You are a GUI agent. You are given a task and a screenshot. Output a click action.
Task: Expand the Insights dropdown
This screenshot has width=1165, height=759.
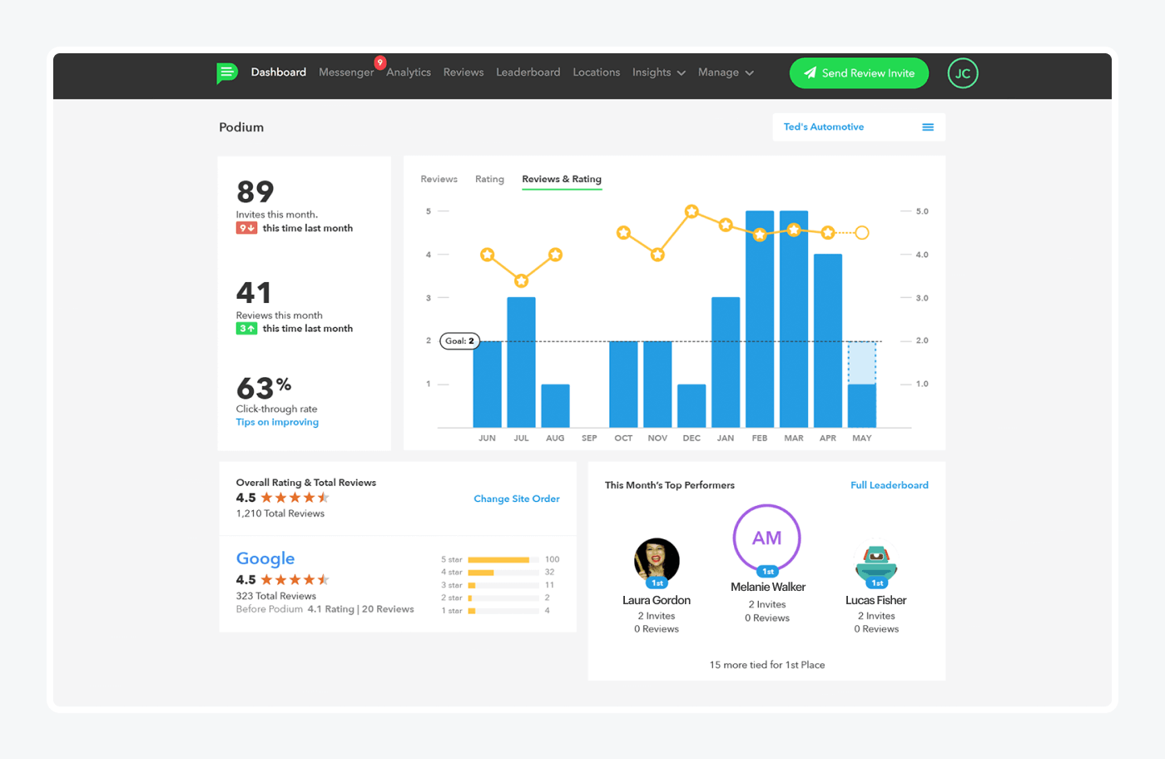[659, 72]
